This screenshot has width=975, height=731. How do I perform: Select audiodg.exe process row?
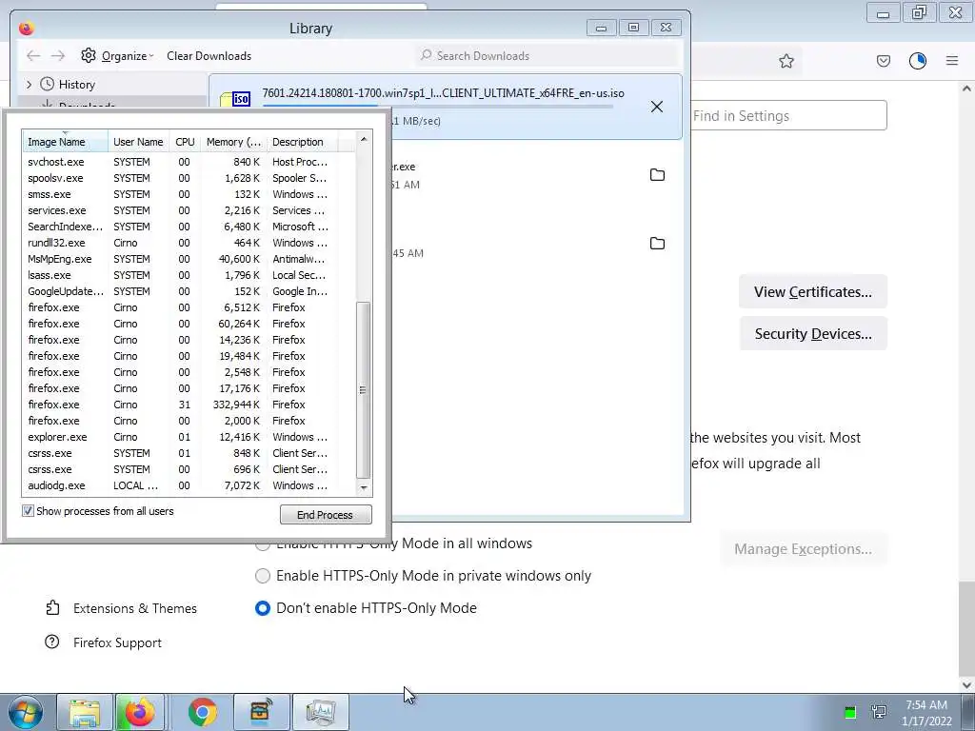click(189, 484)
